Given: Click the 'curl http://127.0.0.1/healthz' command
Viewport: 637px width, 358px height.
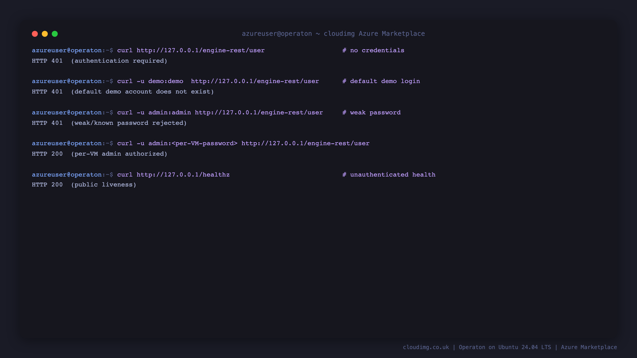Looking at the screenshot, I should (x=173, y=175).
